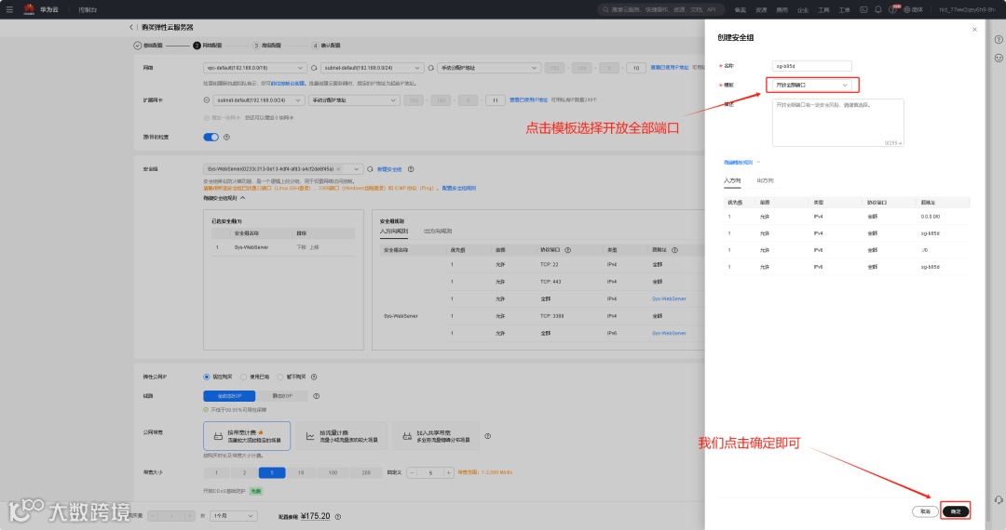Clear the Sys-WebServer tag with its x
The image size is (1006, 530).
339,169
